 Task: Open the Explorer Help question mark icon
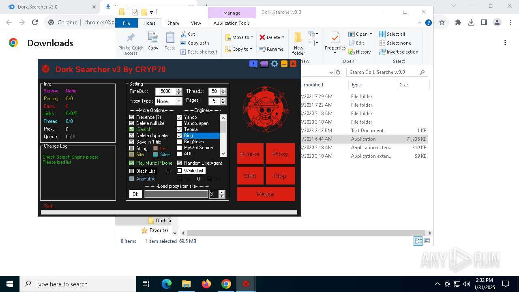(x=428, y=23)
